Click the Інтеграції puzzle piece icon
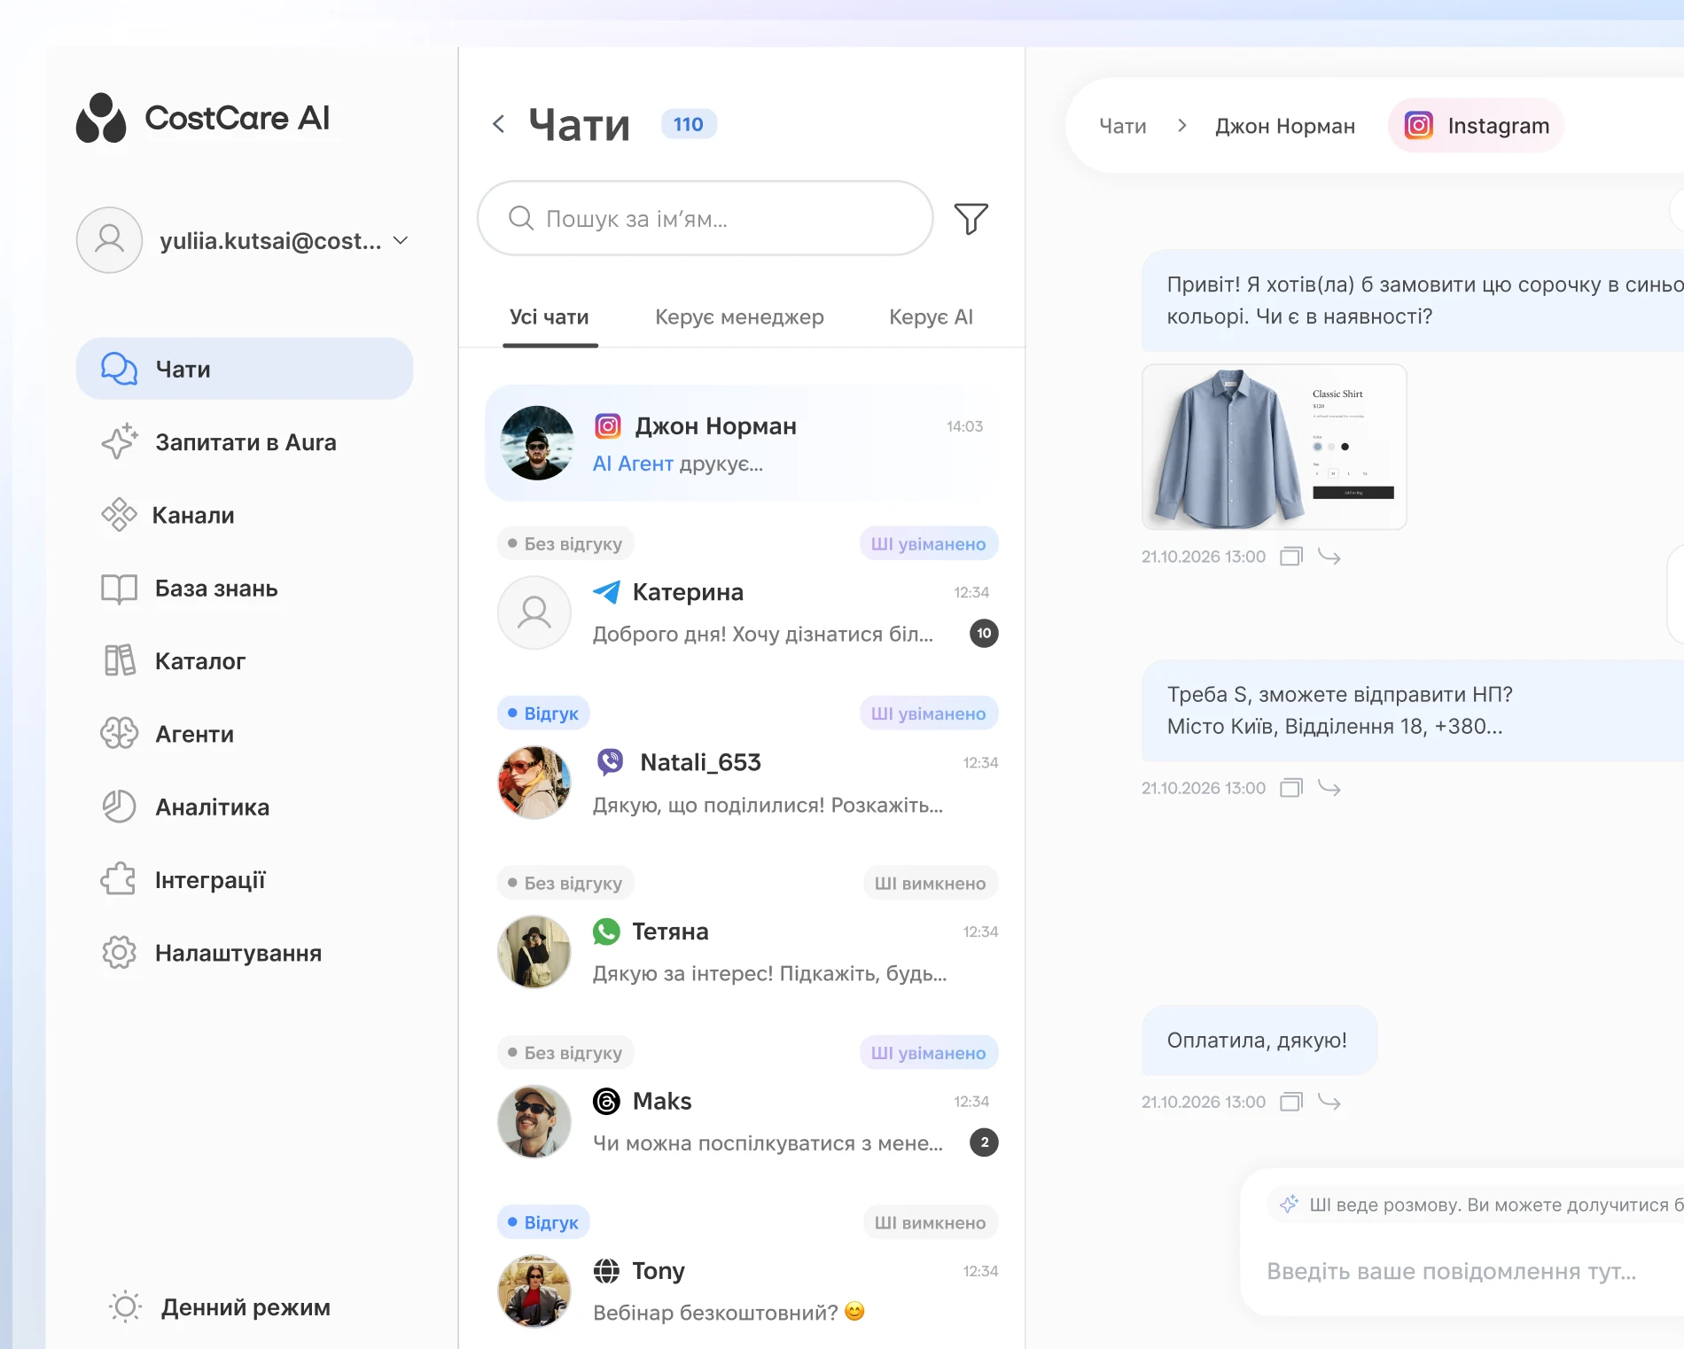 point(119,880)
